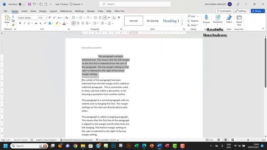Open Font dialog launcher

click(x=69, y=29)
